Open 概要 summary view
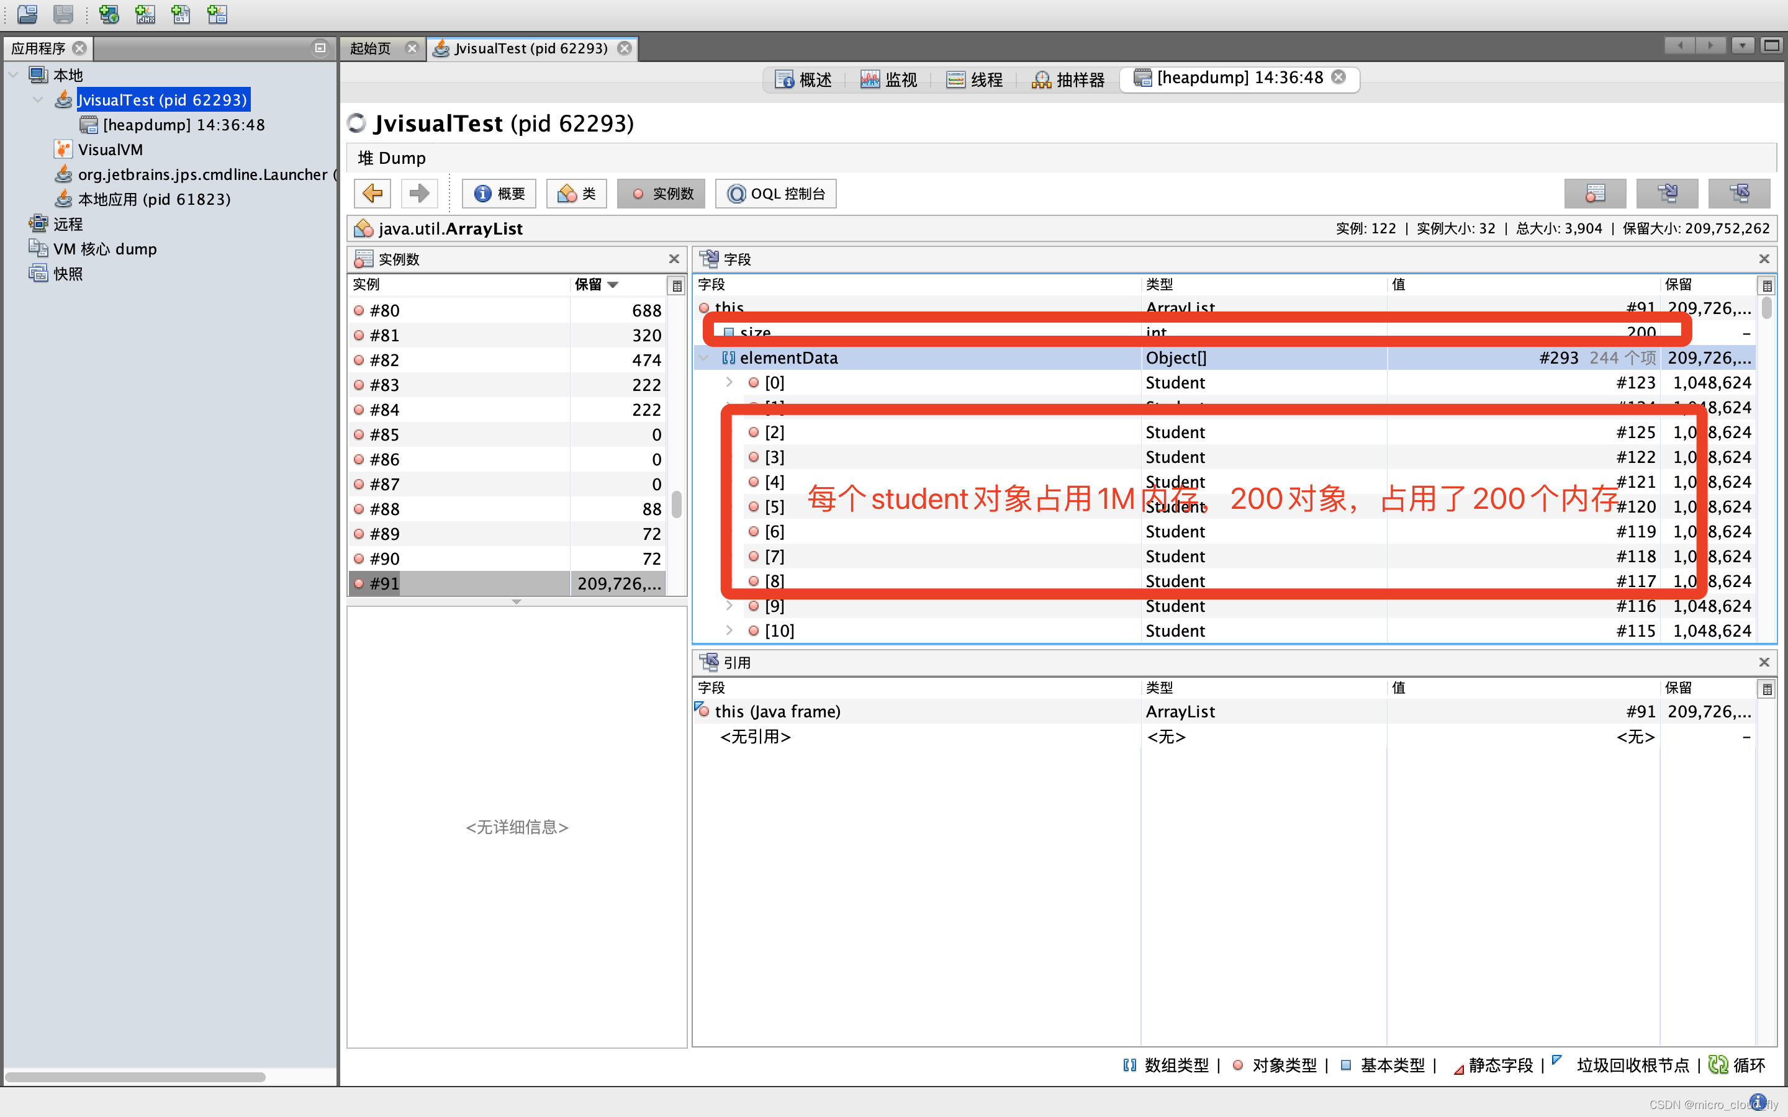1788x1117 pixels. click(x=499, y=194)
